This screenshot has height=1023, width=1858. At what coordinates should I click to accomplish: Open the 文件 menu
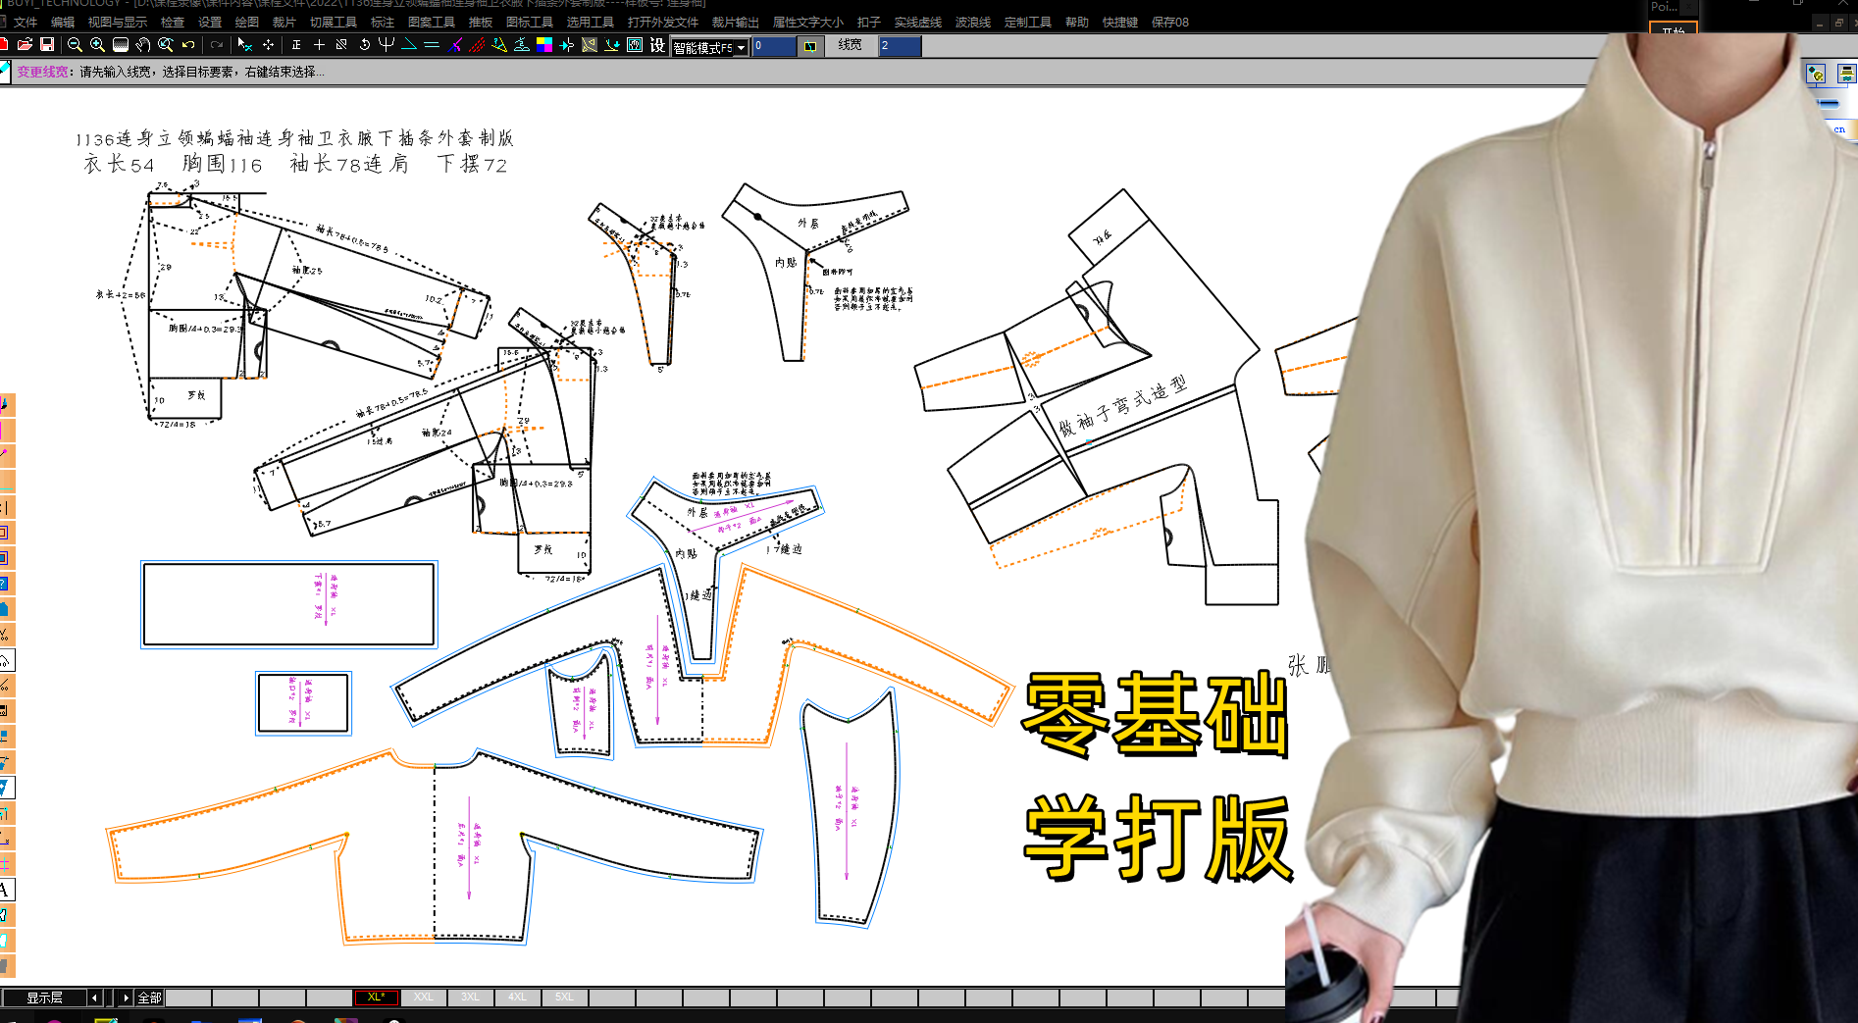26,22
